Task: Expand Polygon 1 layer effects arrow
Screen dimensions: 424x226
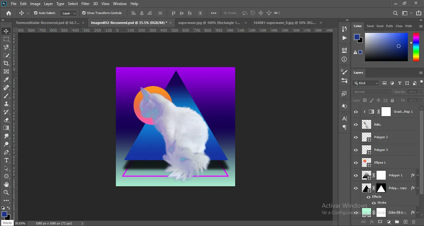Action: 417,175
